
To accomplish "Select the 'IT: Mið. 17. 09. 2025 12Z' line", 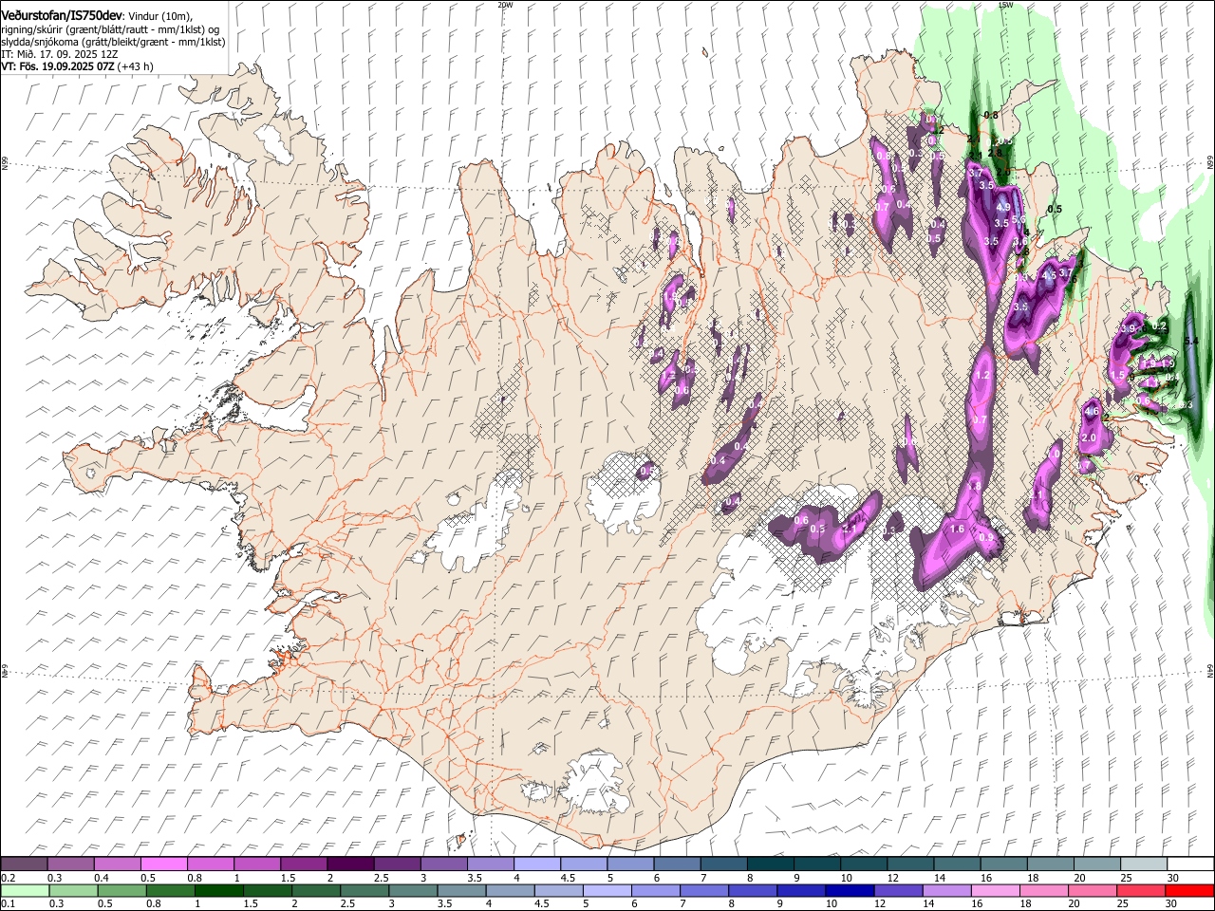I will (x=60, y=54).
